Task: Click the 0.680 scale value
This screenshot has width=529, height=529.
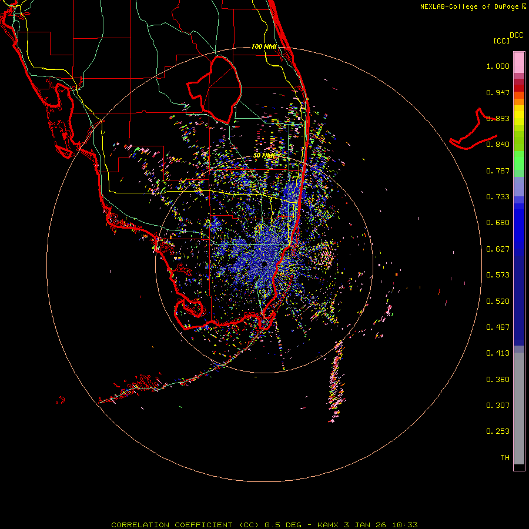Action: (x=498, y=223)
